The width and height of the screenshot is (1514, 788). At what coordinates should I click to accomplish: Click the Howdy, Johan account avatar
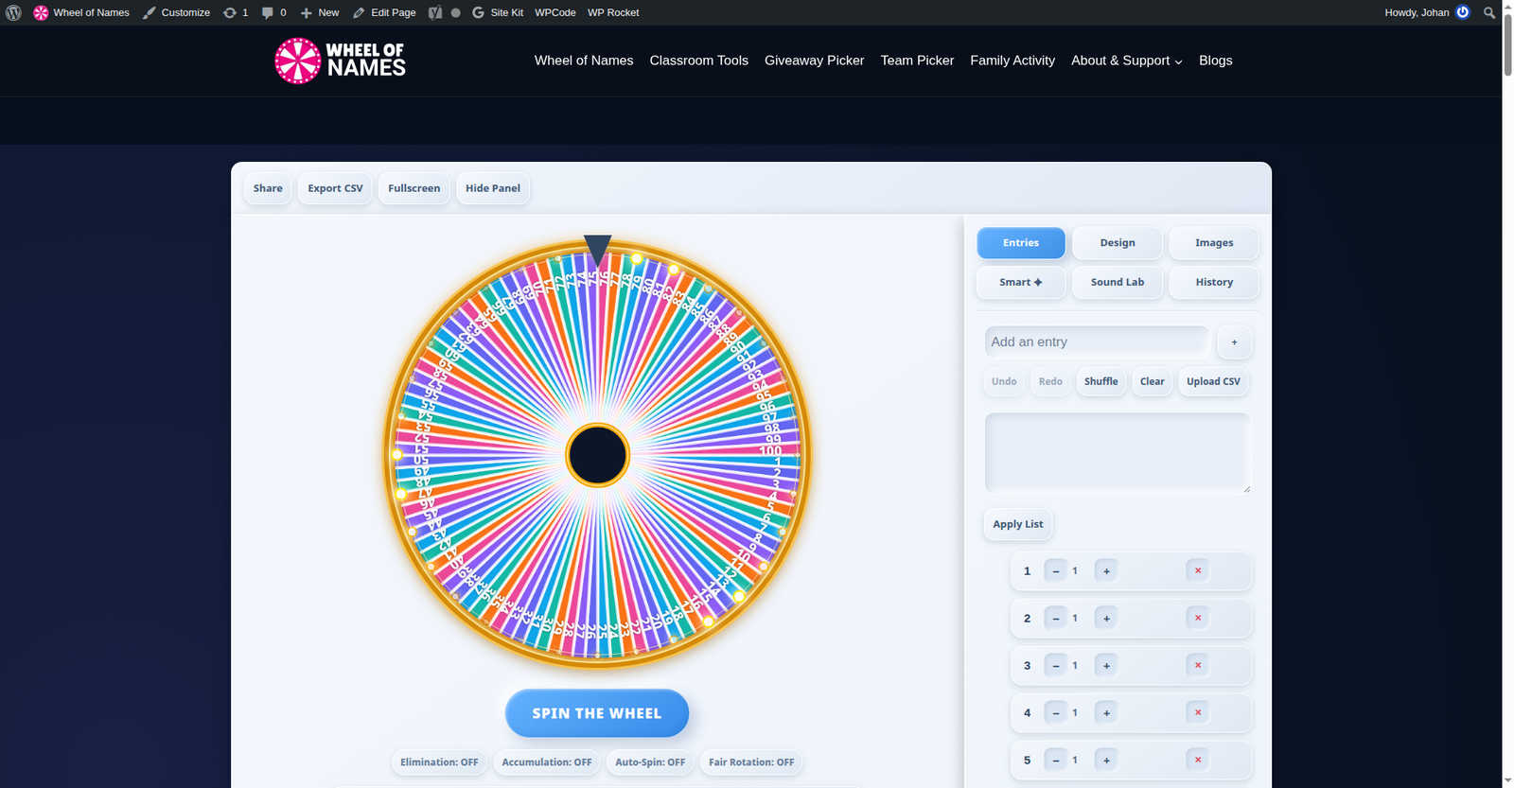coord(1463,12)
